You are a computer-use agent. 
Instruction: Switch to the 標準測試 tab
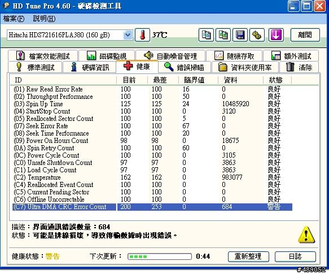coord(35,67)
